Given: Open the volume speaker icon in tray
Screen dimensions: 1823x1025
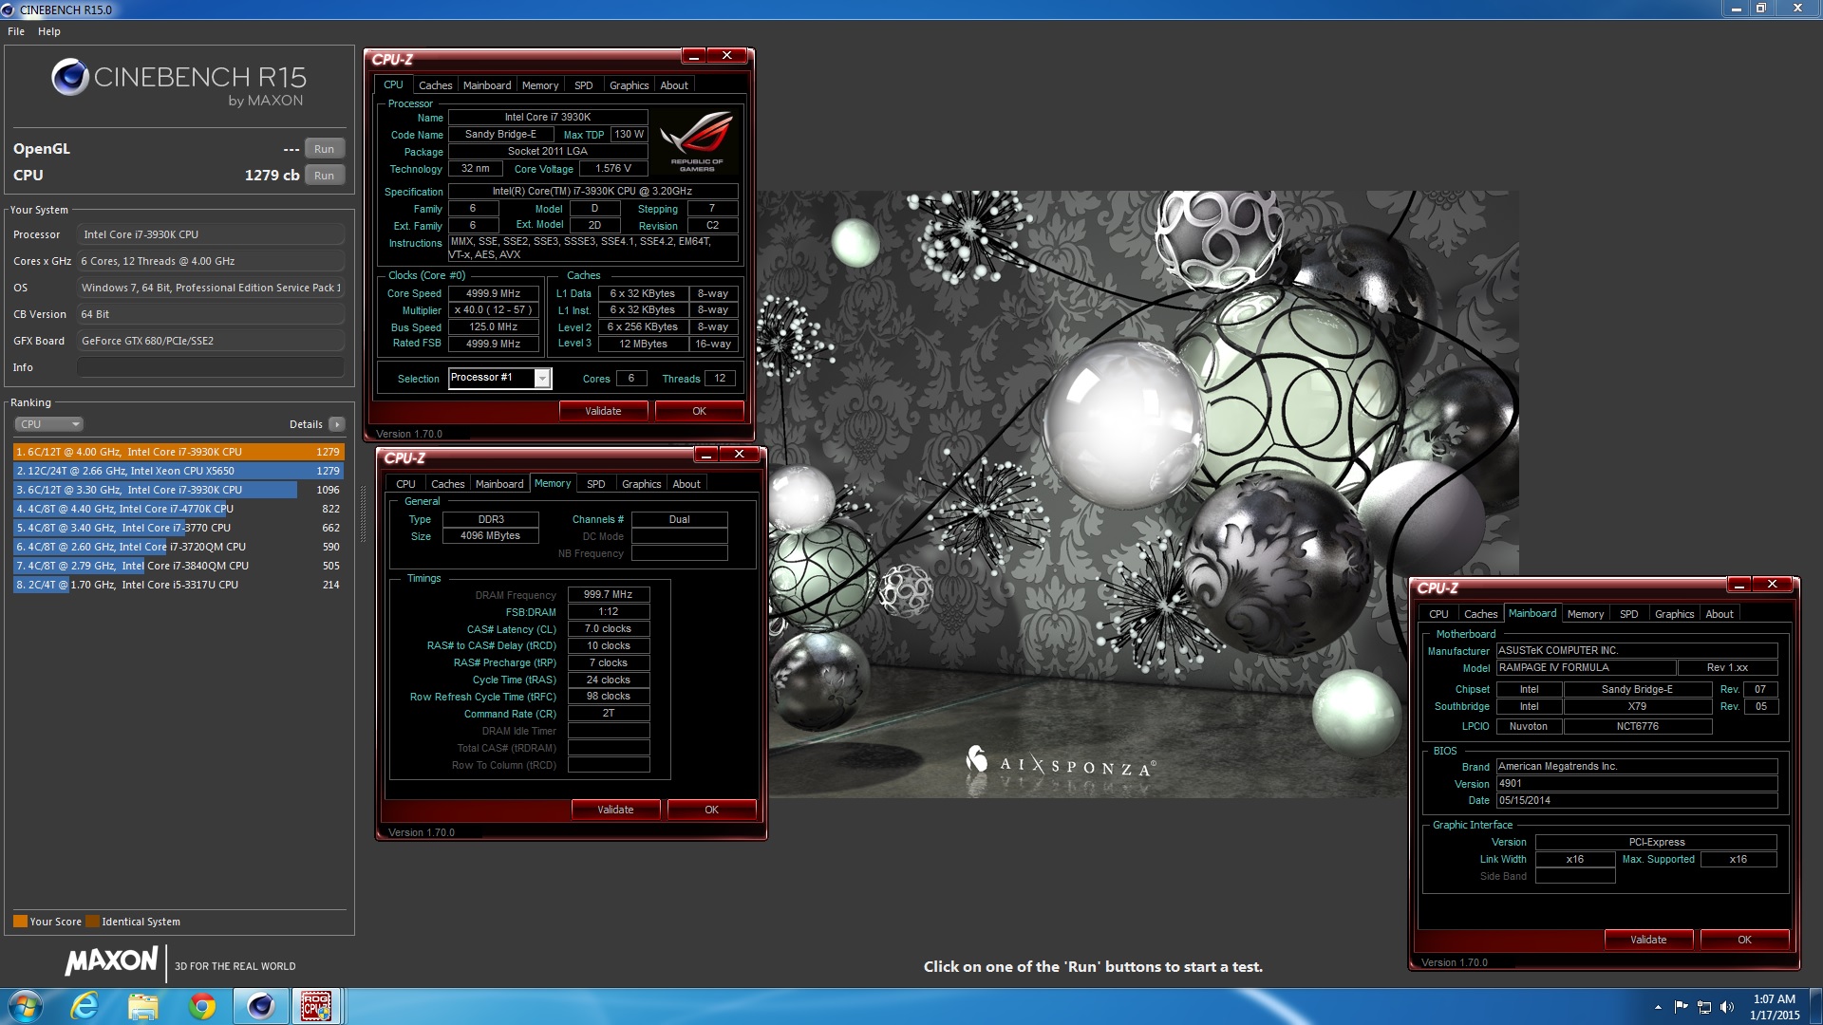Looking at the screenshot, I should pos(1726,1007).
